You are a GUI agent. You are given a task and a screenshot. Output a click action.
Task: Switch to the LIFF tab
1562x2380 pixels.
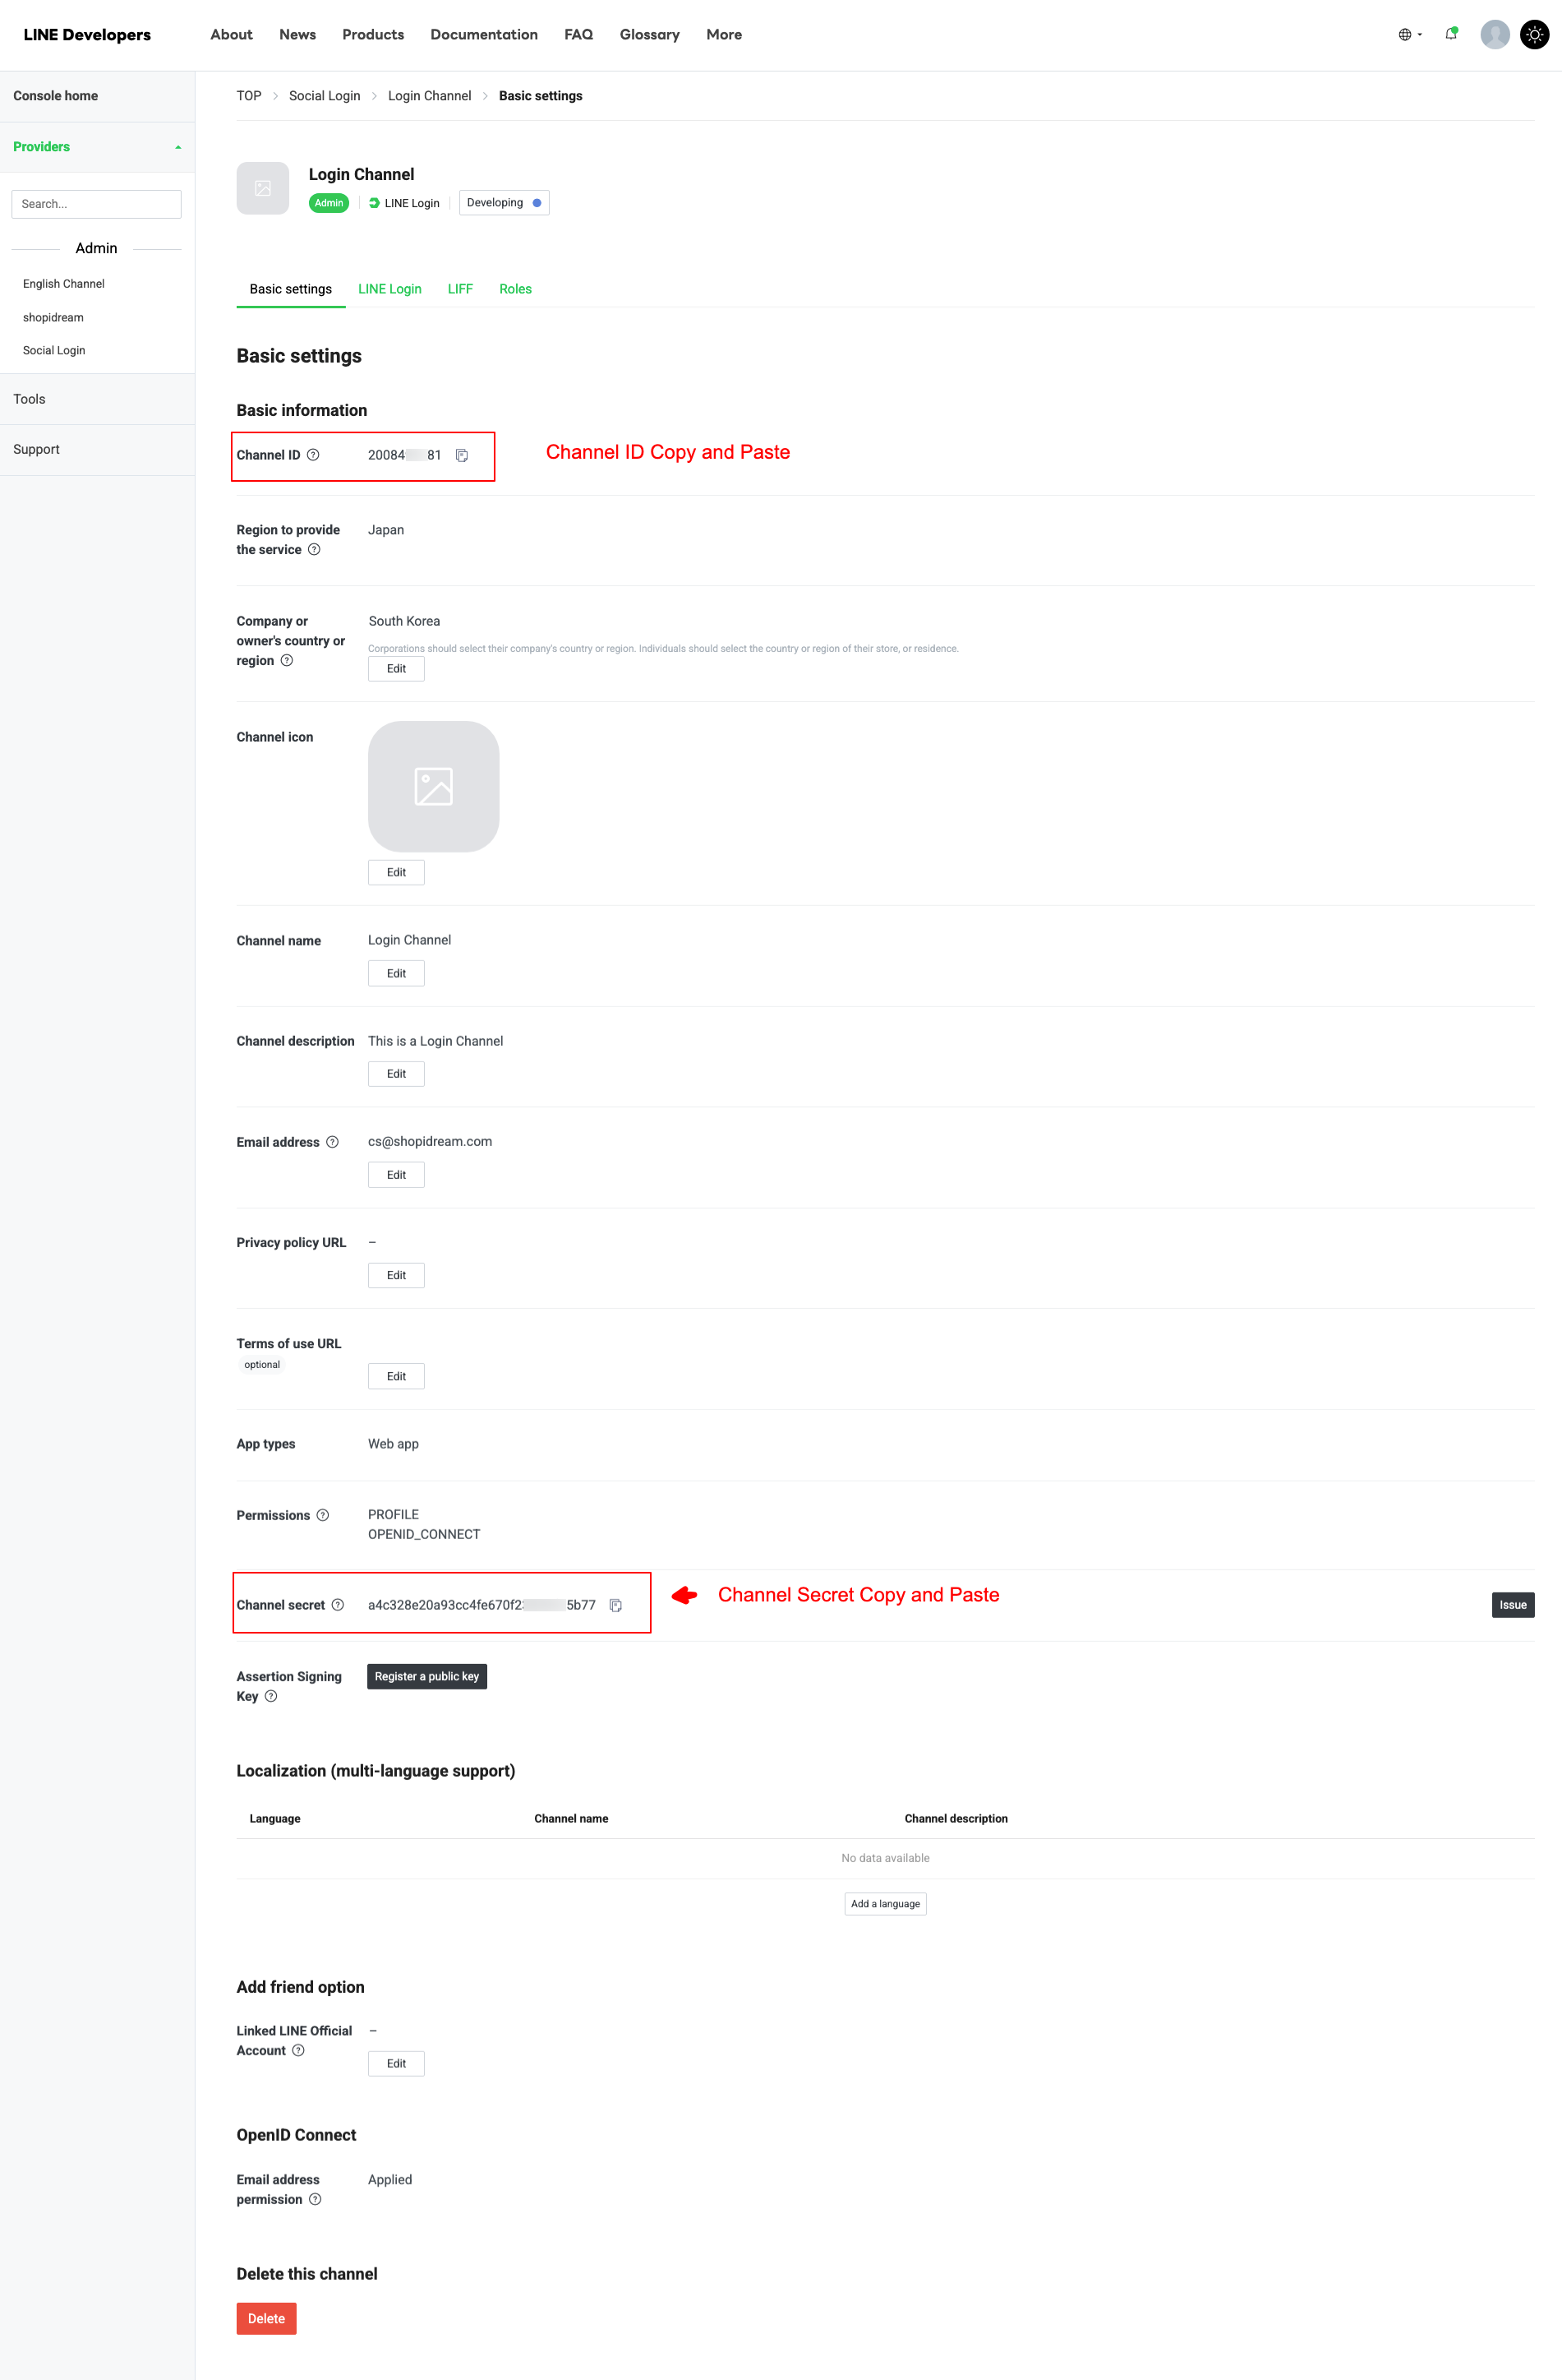pos(461,289)
